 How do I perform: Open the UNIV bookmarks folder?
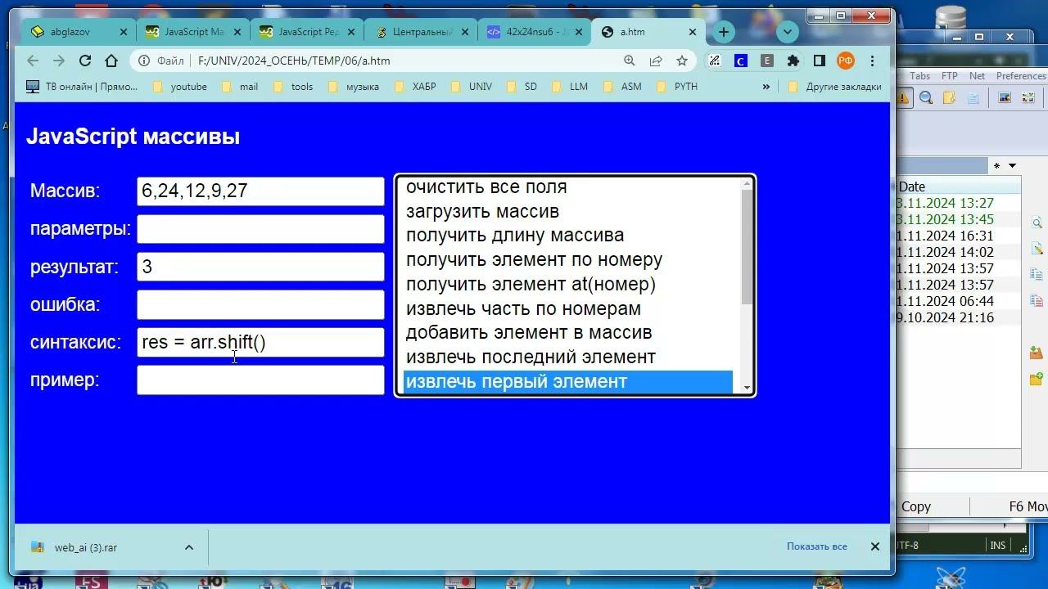click(x=472, y=87)
